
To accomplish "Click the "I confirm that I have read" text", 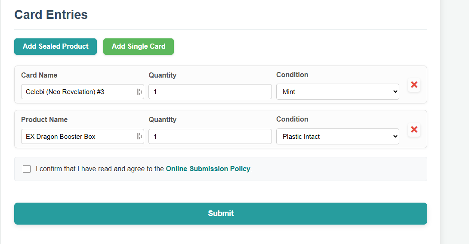I will [74, 169].
